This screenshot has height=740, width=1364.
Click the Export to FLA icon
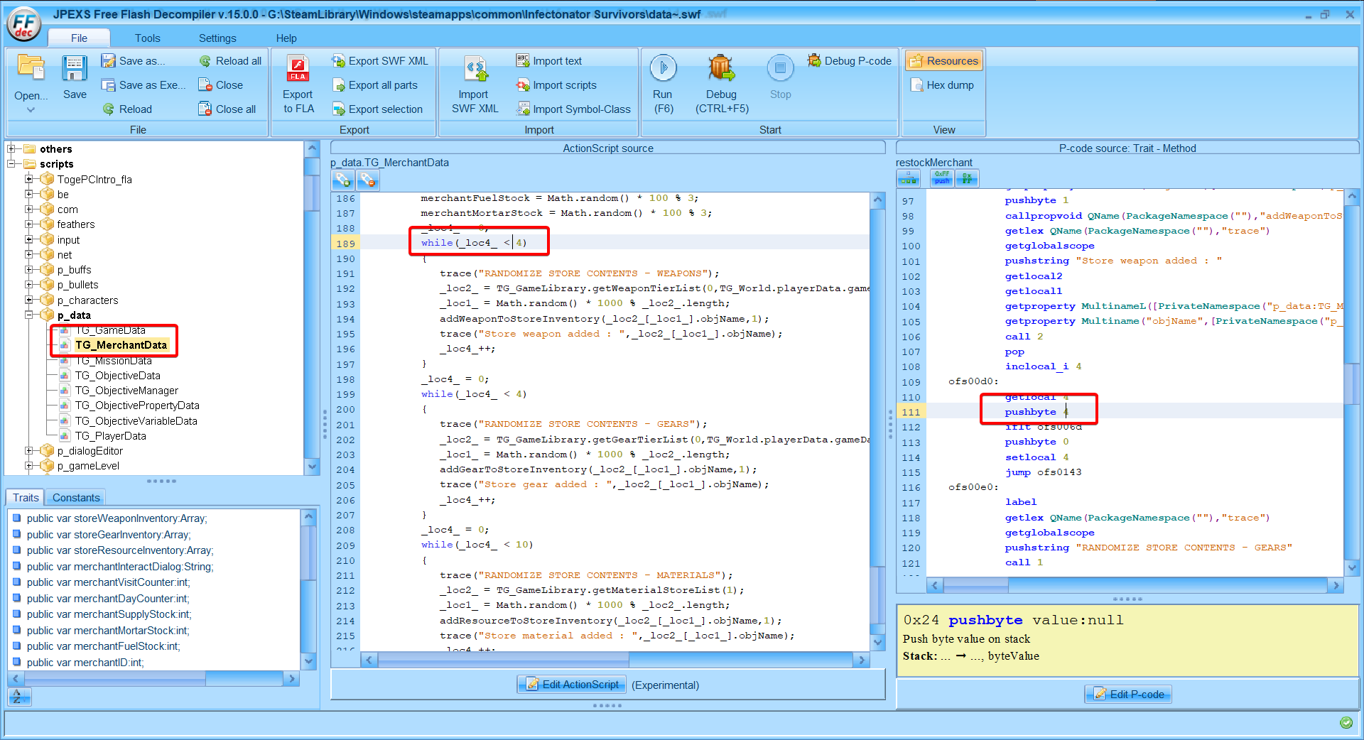(298, 68)
